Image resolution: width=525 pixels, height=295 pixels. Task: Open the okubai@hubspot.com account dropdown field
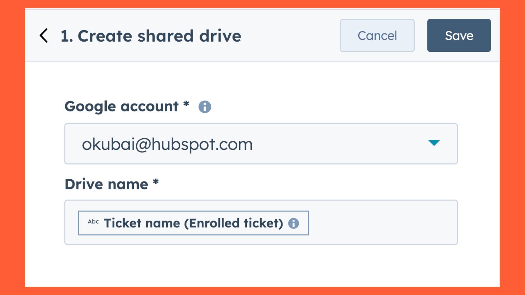pyautogui.click(x=261, y=144)
